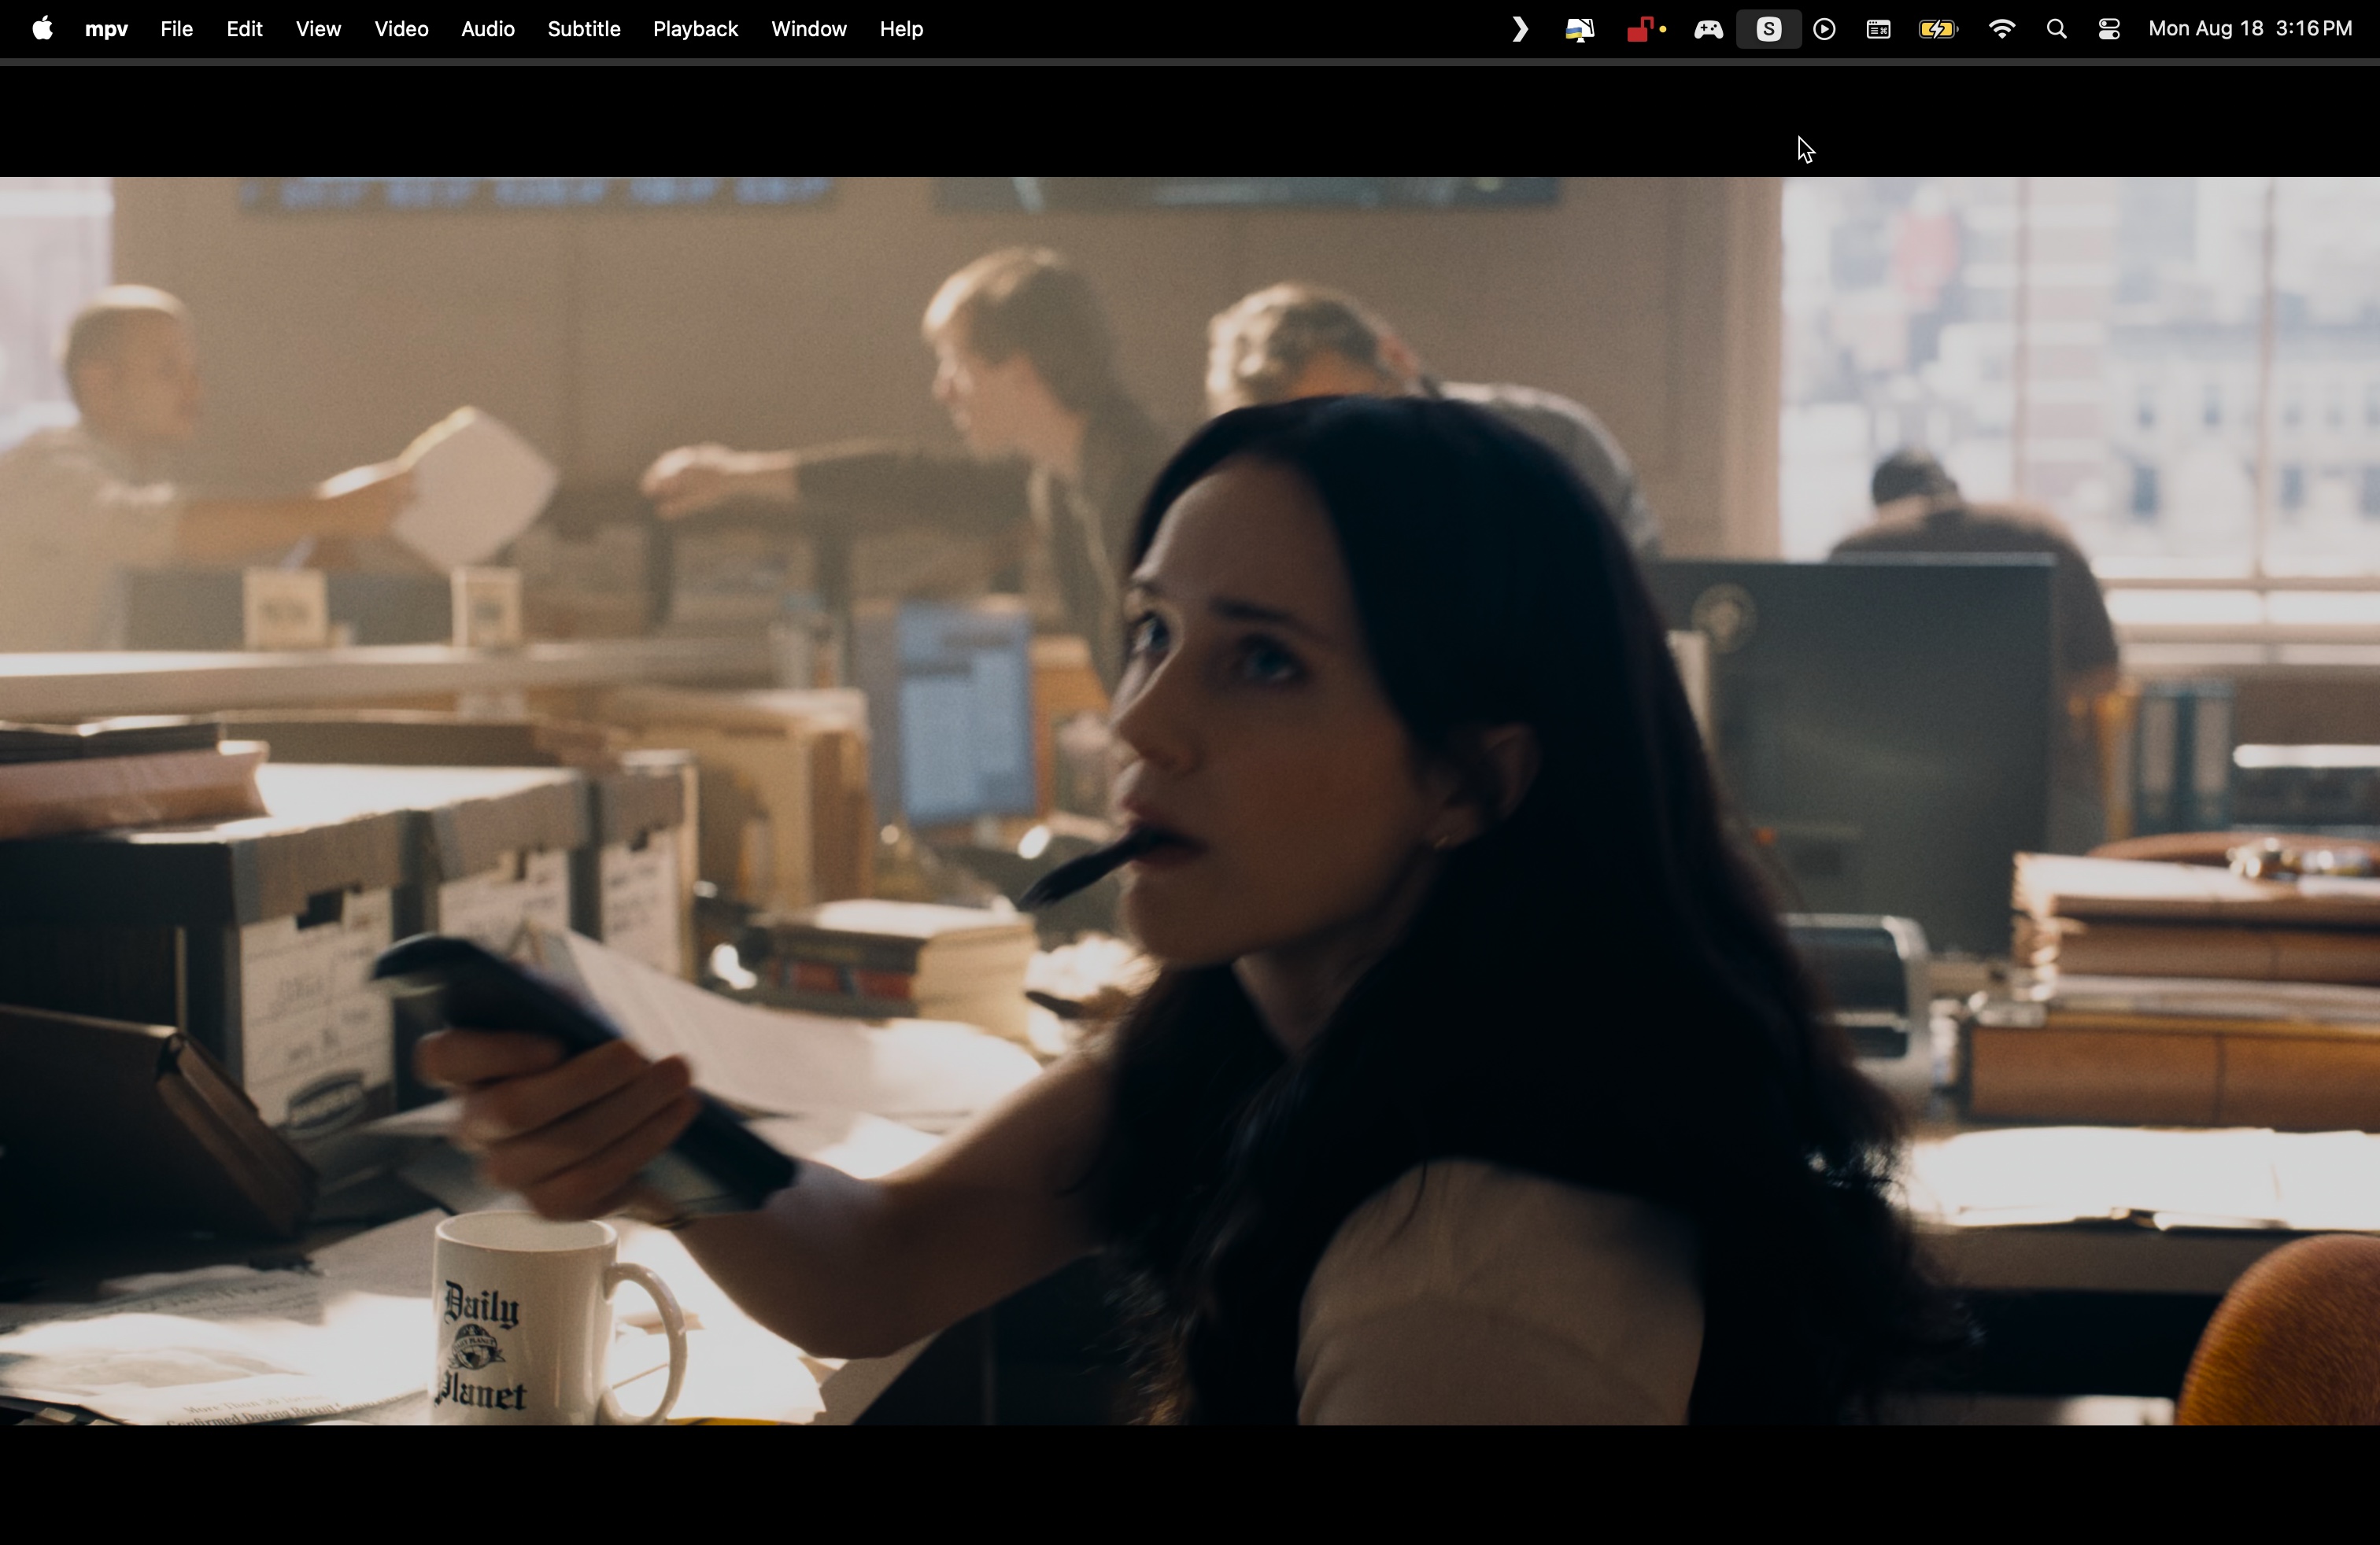This screenshot has width=2380, height=1545.
Task: Open the Video menu
Action: click(401, 29)
